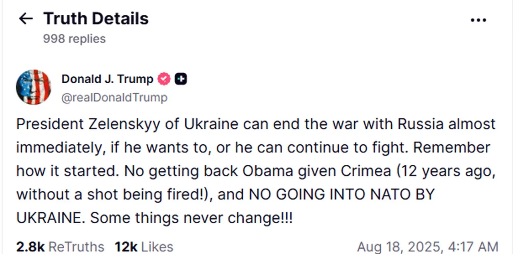Click the replies count under the header

pos(74,38)
